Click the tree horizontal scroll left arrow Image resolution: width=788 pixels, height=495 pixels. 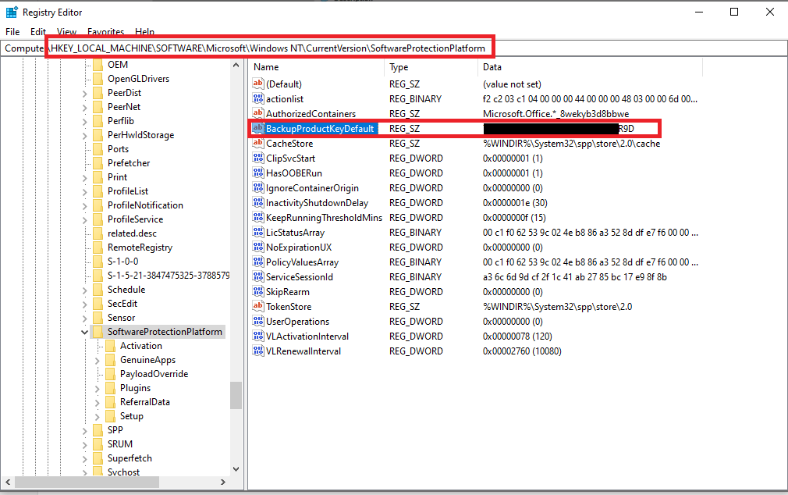coord(8,482)
